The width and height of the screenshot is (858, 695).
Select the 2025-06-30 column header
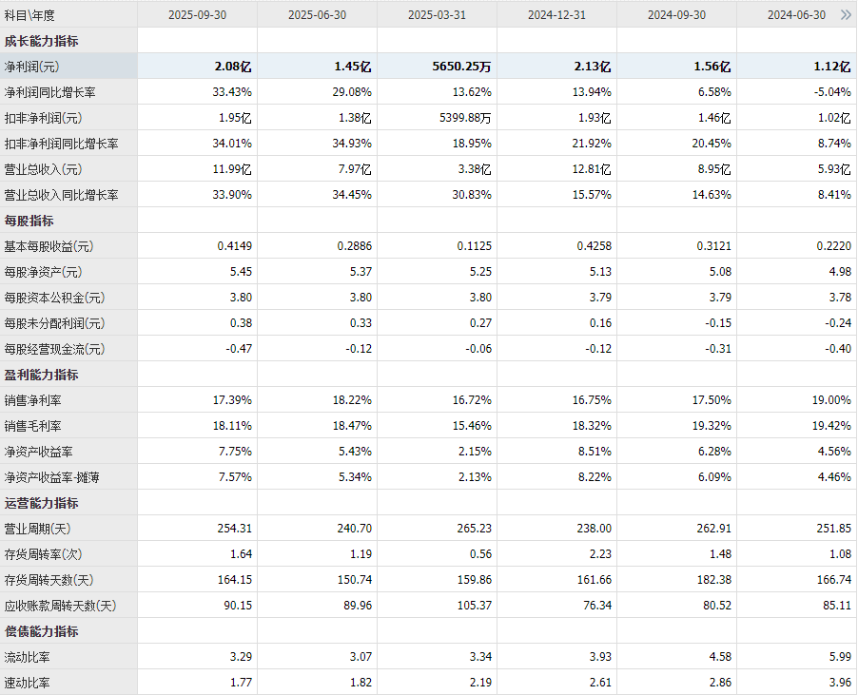click(x=318, y=15)
